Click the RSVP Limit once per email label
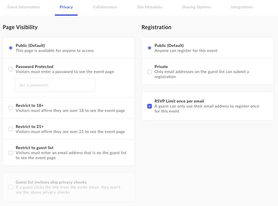The image size is (278, 206). pyautogui.click(x=179, y=101)
